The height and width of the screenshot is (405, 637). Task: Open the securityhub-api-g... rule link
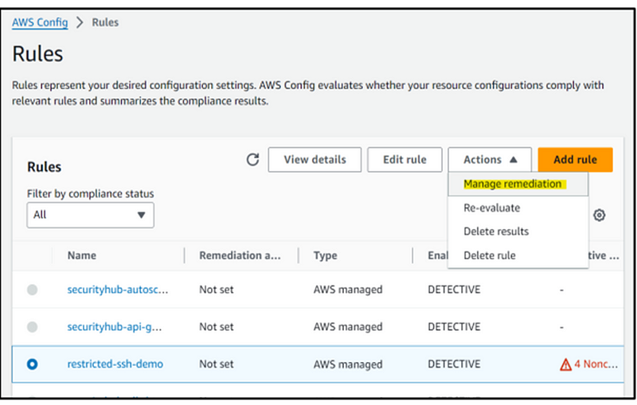coord(114,327)
